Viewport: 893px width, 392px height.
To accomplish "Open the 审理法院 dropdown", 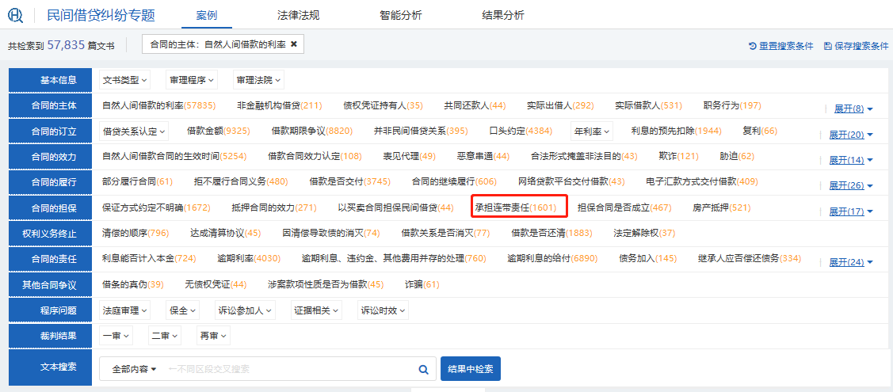I will tap(258, 80).
